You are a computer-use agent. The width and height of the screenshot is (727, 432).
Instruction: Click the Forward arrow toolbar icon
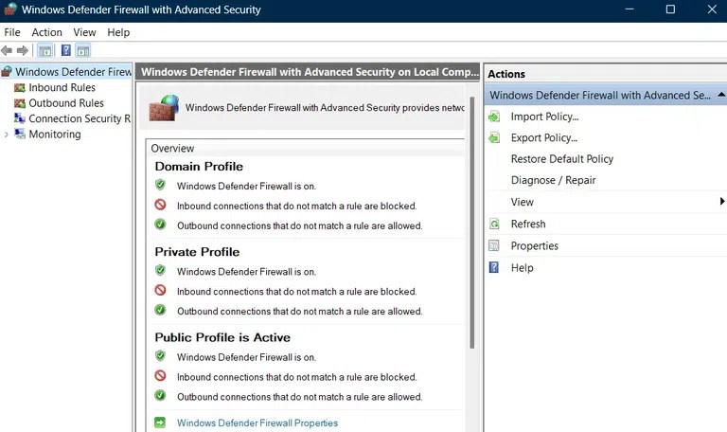tap(23, 50)
